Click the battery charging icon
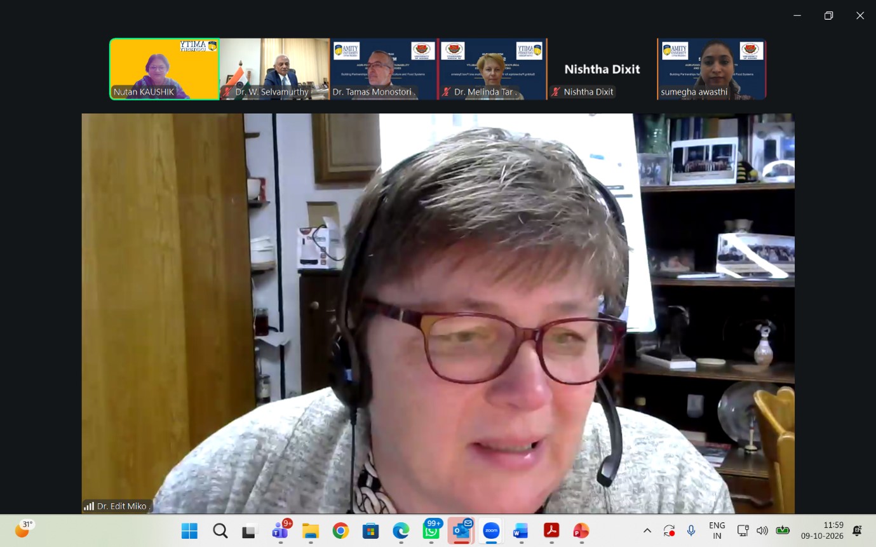Viewport: 876px width, 547px height. 783,530
